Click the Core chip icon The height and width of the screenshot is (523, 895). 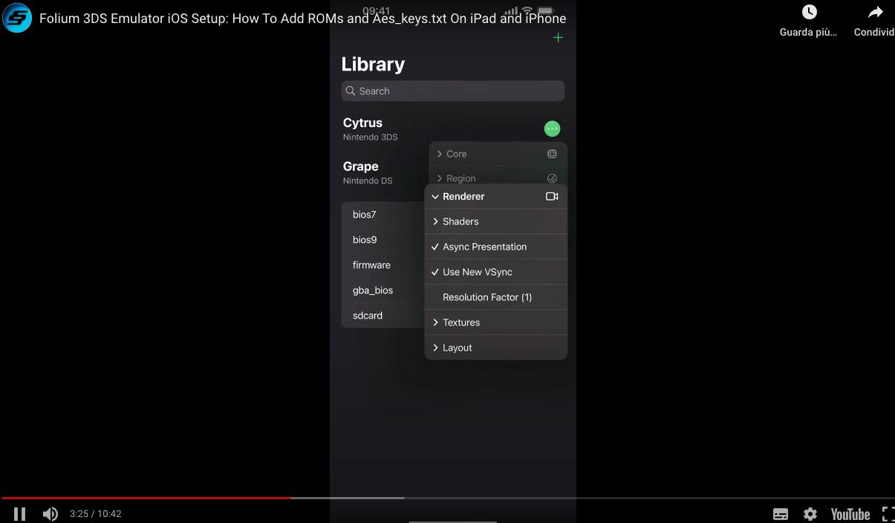[x=552, y=154]
